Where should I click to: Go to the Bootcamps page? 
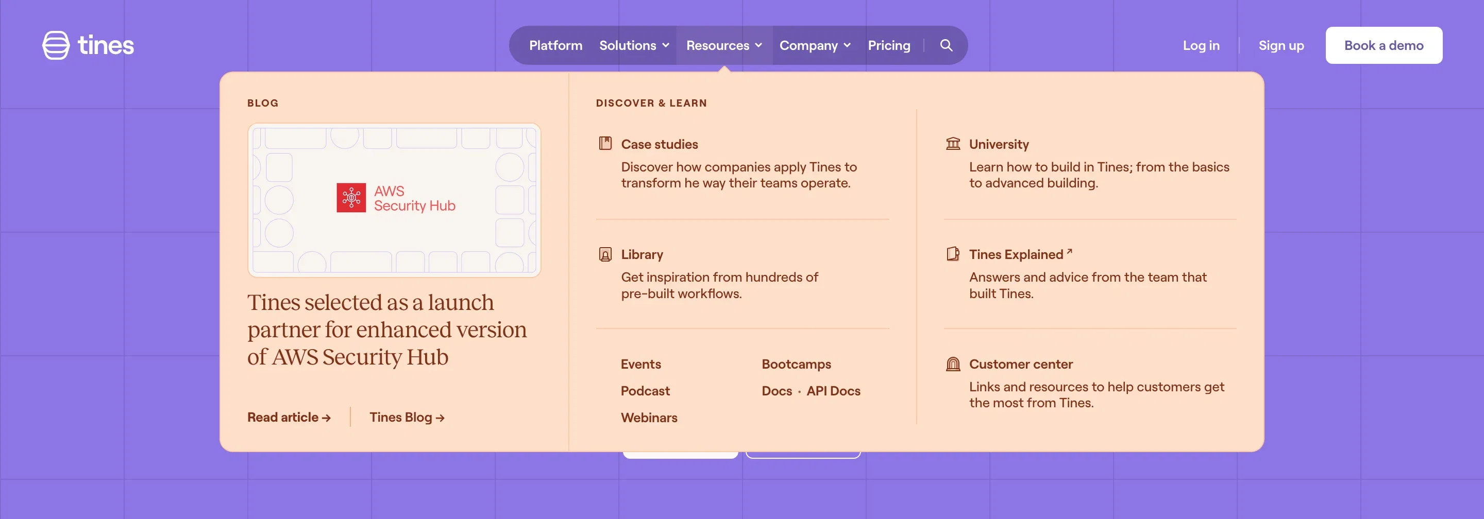tap(796, 364)
